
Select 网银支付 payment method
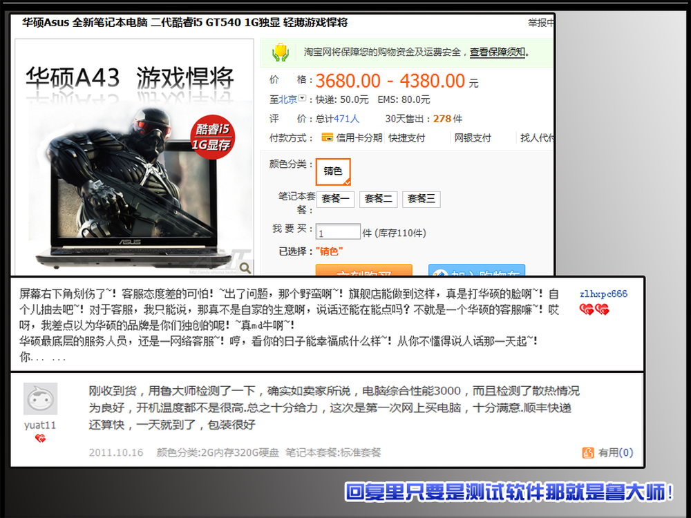point(473,138)
